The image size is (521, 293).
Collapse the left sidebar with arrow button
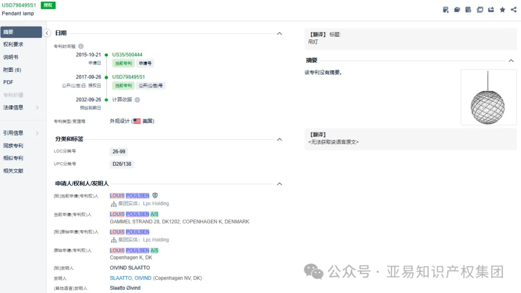point(47,33)
